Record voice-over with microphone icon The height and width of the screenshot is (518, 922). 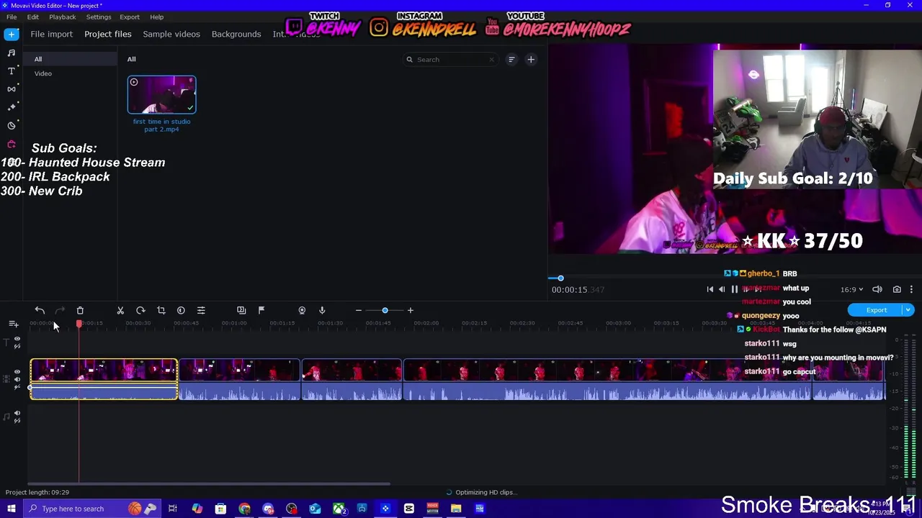click(x=322, y=310)
